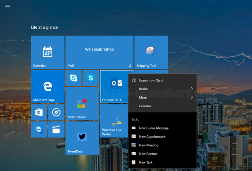Click the New Task checkbox icon
Image resolution: width=252 pixels, height=171 pixels.
click(x=134, y=162)
